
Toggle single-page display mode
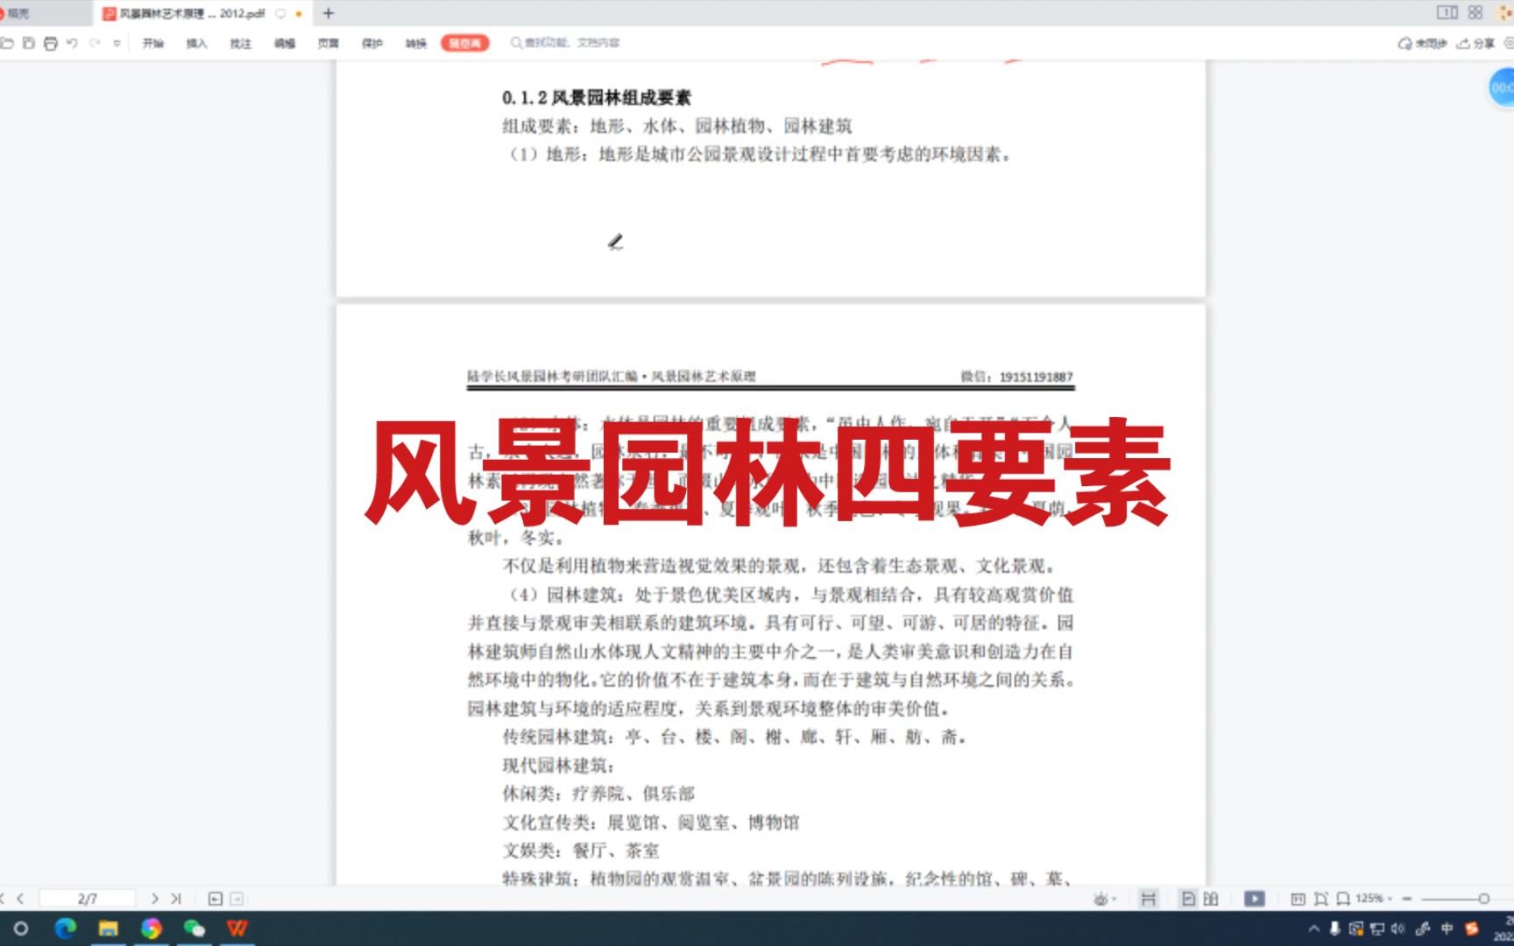(x=1189, y=898)
